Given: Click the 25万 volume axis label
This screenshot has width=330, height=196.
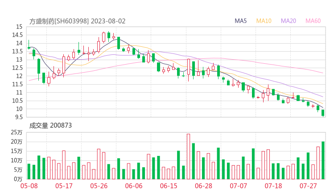Looking at the screenshot, I should (16, 132).
